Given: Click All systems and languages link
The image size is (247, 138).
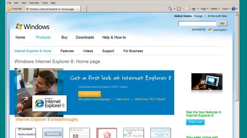Looking at the screenshot, I should [94, 99].
